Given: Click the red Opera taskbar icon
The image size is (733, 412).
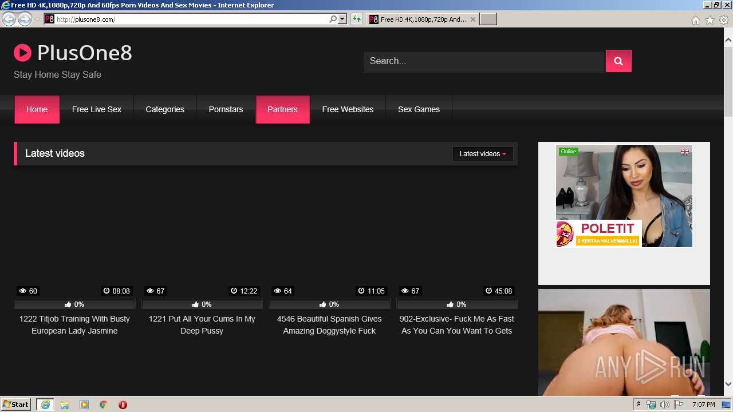Looking at the screenshot, I should [123, 405].
